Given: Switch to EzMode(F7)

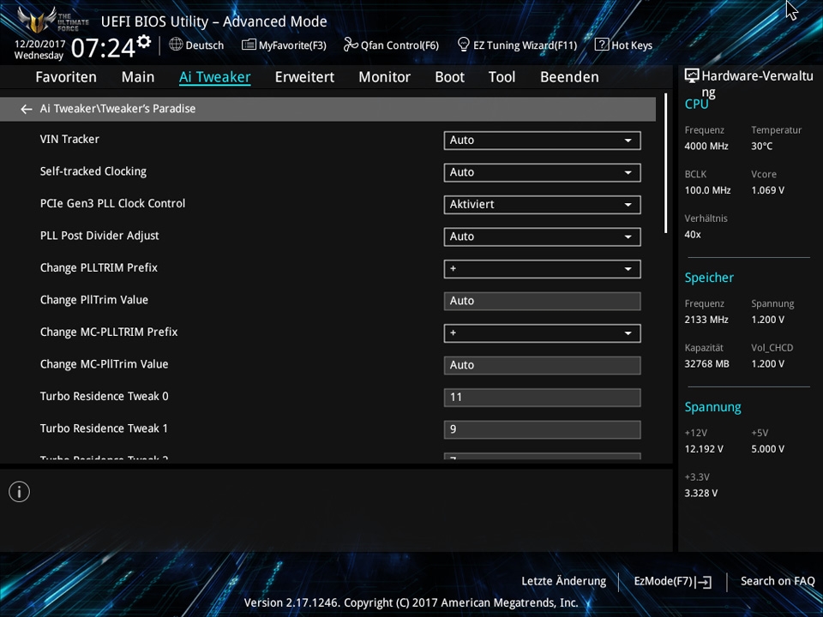Looking at the screenshot, I should click(x=673, y=581).
